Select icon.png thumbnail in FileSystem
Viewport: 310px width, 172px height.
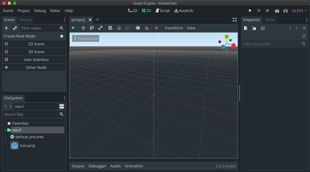pos(14,146)
